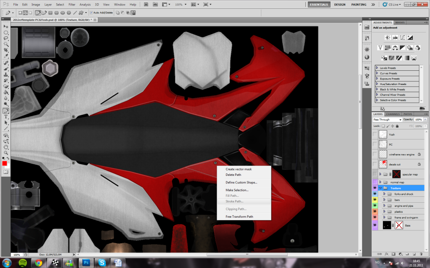Add a Curves adjustment
The width and height of the screenshot is (430, 268).
tap(402, 38)
